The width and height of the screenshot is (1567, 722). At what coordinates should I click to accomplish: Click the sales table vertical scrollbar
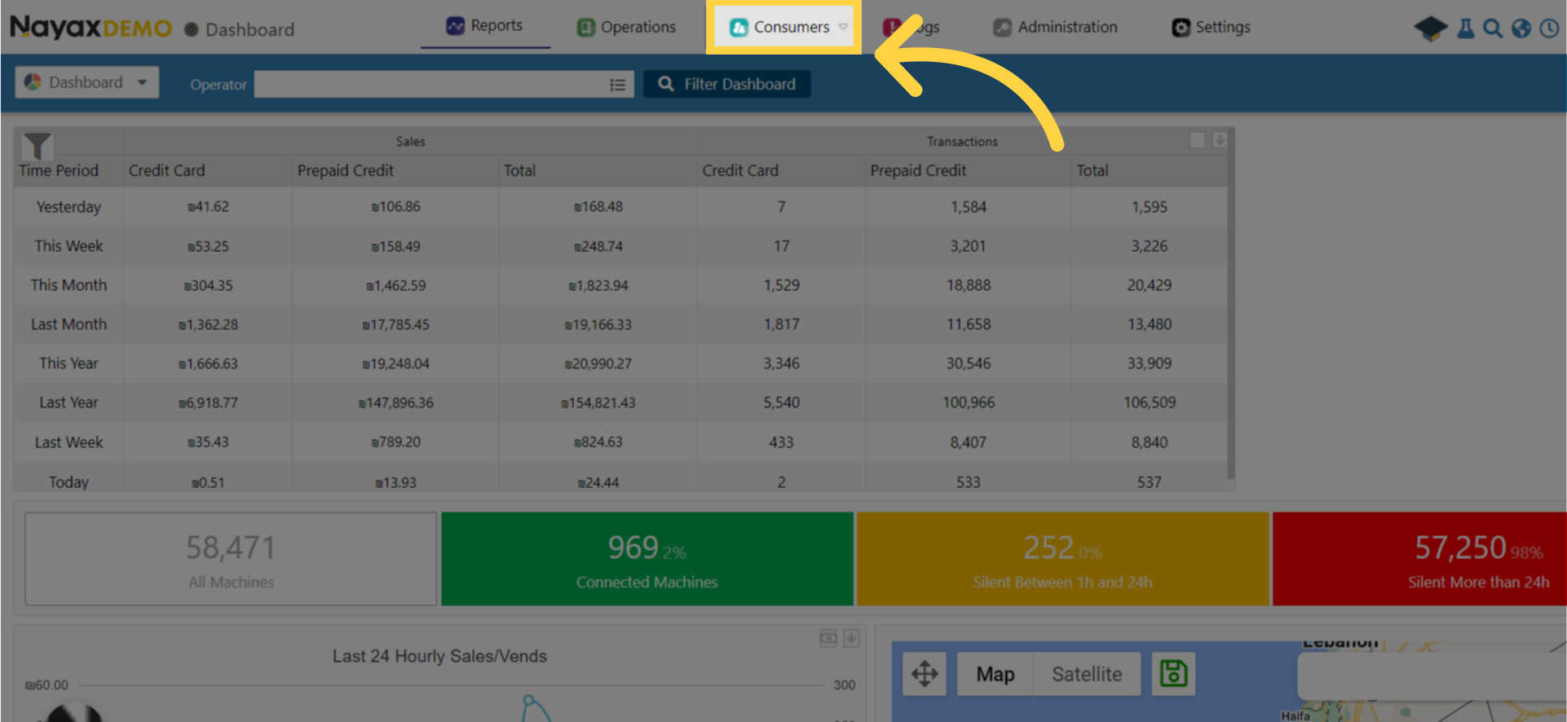click(x=1230, y=303)
